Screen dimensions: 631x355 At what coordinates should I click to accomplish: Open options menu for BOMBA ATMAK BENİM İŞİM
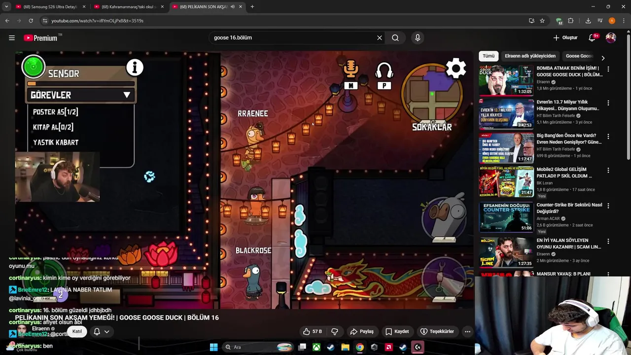click(x=608, y=70)
